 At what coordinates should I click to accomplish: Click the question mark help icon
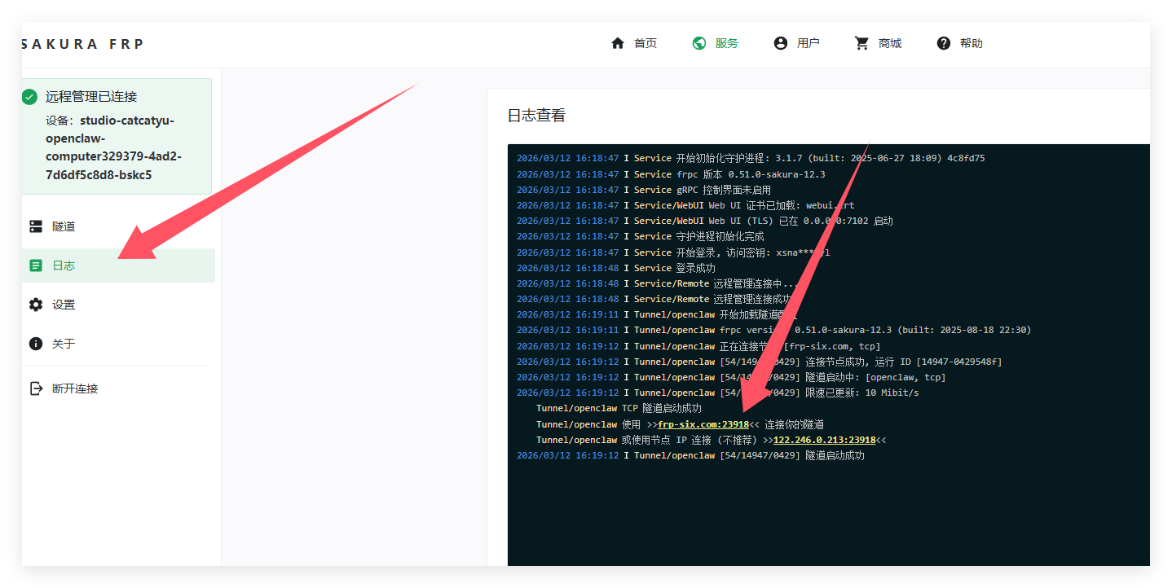point(944,43)
